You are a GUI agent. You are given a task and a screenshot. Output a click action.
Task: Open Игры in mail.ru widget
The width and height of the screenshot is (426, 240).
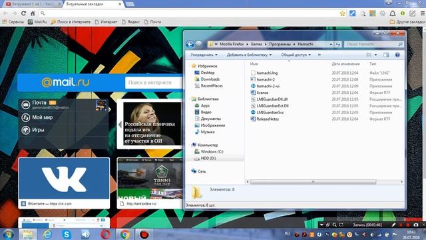pyautogui.click(x=38, y=130)
